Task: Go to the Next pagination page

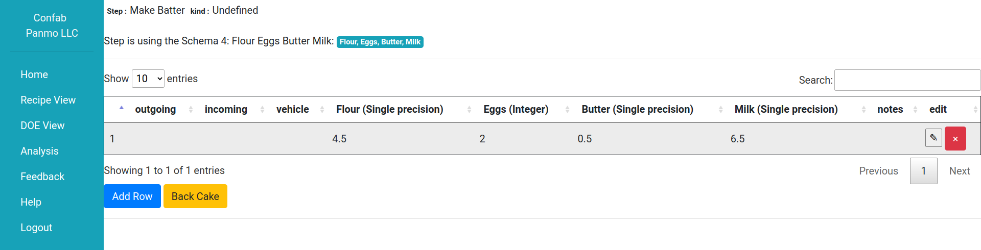Action: click(960, 171)
